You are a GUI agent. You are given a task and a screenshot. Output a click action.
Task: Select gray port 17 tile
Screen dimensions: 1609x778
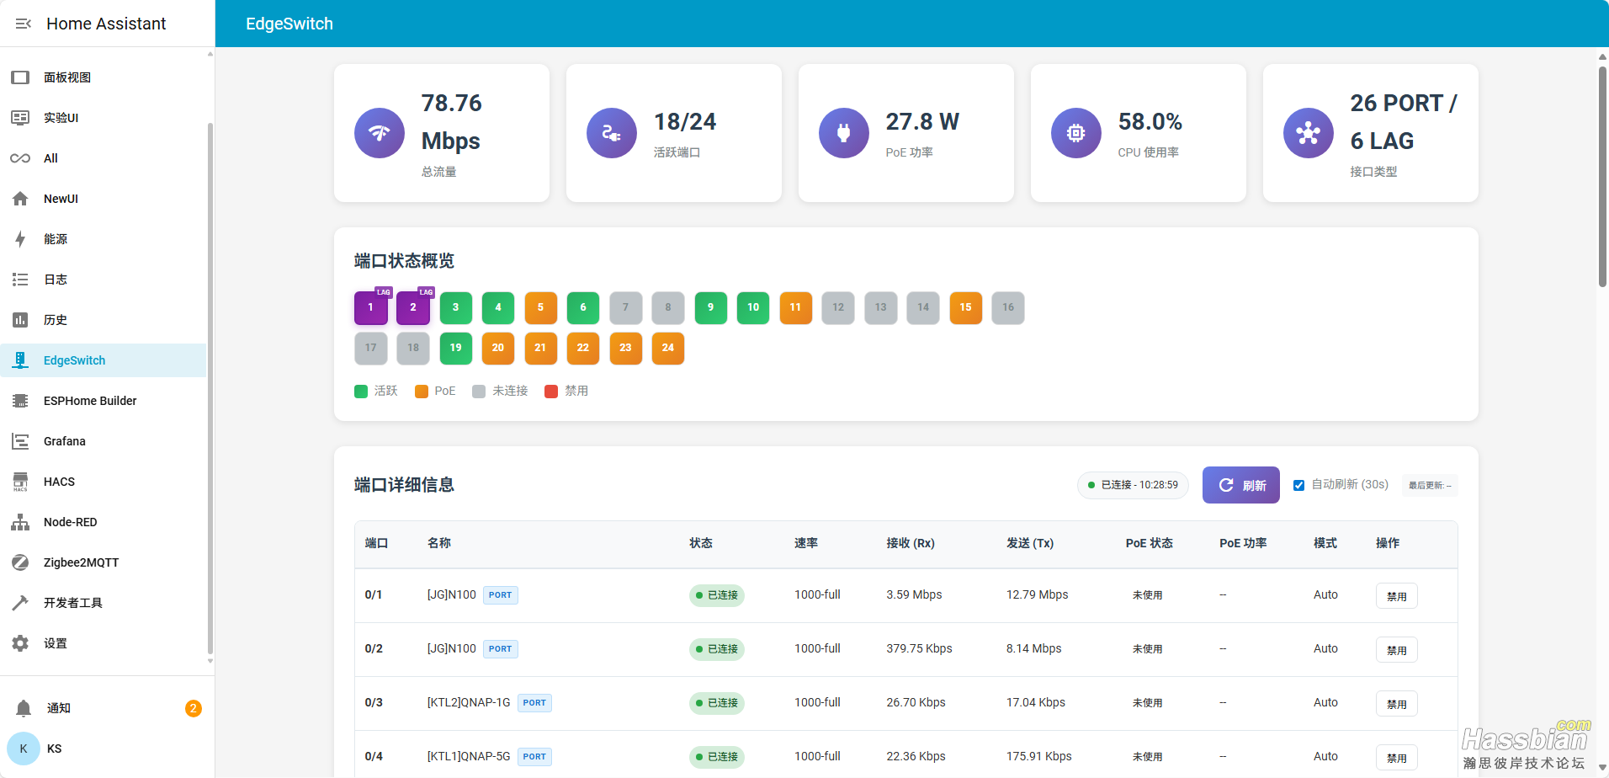370,348
